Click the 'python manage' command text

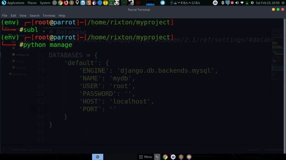pyautogui.click(x=48, y=45)
